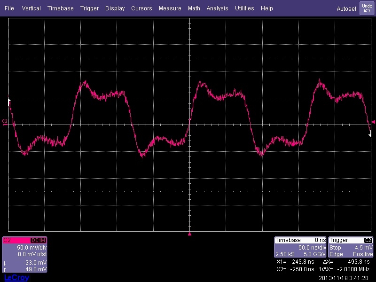376x282 pixels.
Task: Expand the Timebase menu in menu bar
Action: pos(60,8)
